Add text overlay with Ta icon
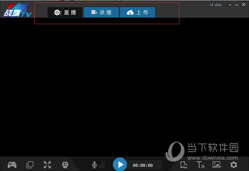The height and width of the screenshot is (171, 249). coord(200,165)
